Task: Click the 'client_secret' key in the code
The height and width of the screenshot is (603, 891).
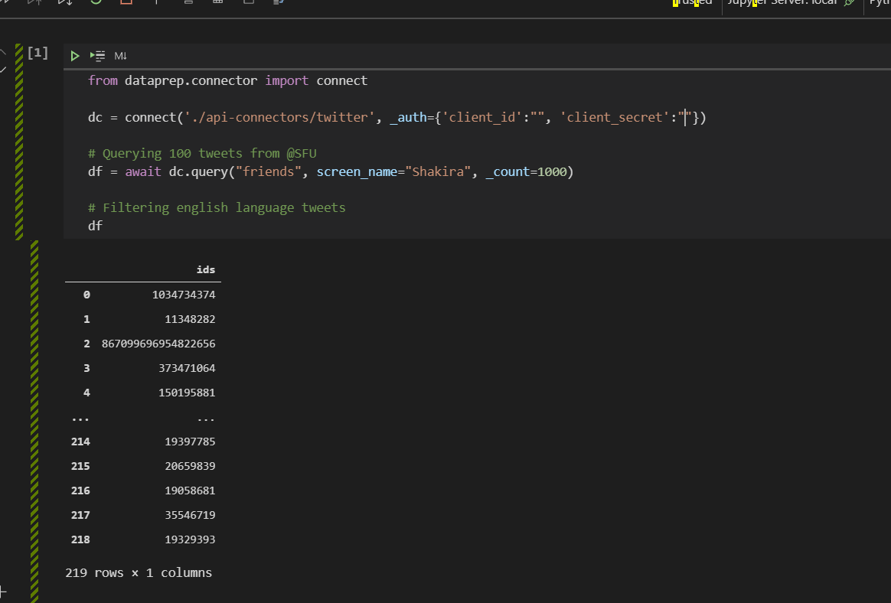Action: point(615,117)
